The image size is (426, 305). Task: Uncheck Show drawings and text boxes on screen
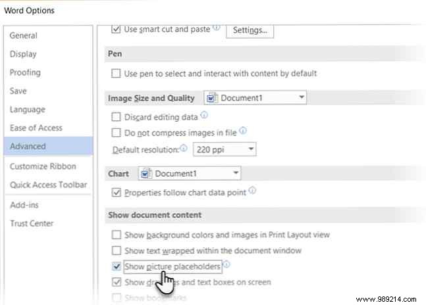(117, 282)
